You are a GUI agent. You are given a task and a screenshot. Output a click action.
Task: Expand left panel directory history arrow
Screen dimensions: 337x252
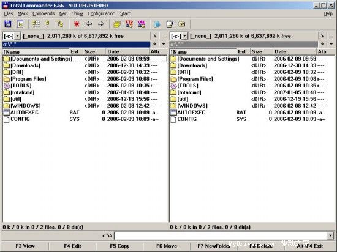[x=164, y=44]
